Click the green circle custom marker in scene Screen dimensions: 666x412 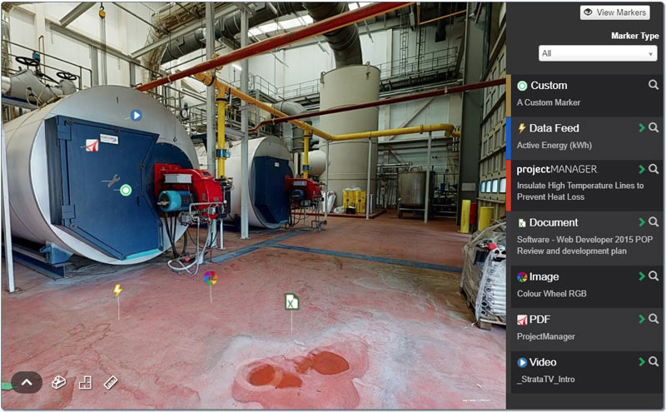(x=126, y=190)
